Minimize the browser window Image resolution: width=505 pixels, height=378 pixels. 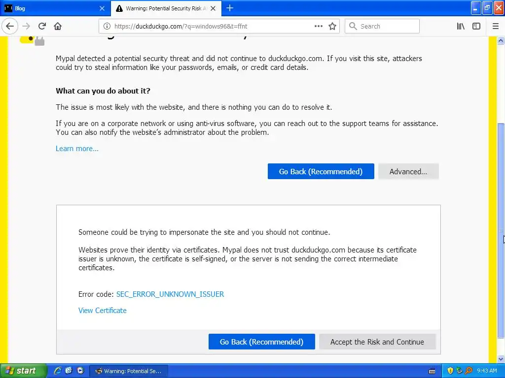(476, 8)
